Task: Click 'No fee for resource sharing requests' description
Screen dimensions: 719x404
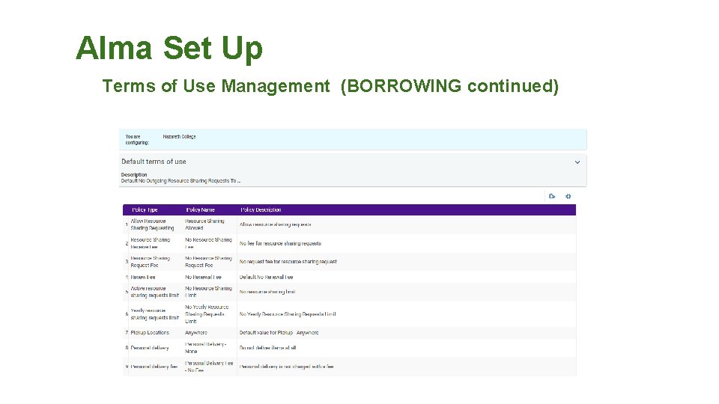Action: coord(280,243)
